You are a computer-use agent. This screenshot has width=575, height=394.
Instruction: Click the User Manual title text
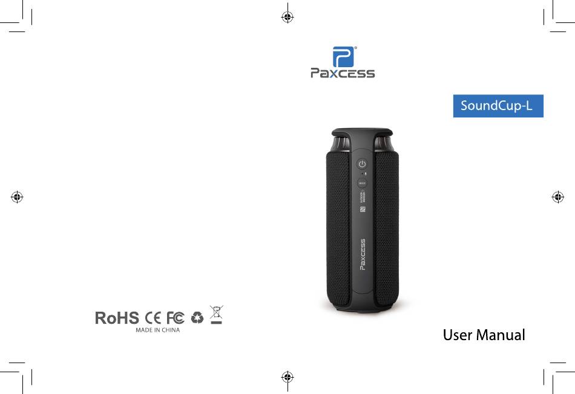(484, 335)
